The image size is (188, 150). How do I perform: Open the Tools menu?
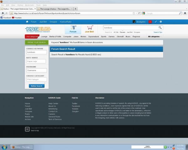point(39,5)
